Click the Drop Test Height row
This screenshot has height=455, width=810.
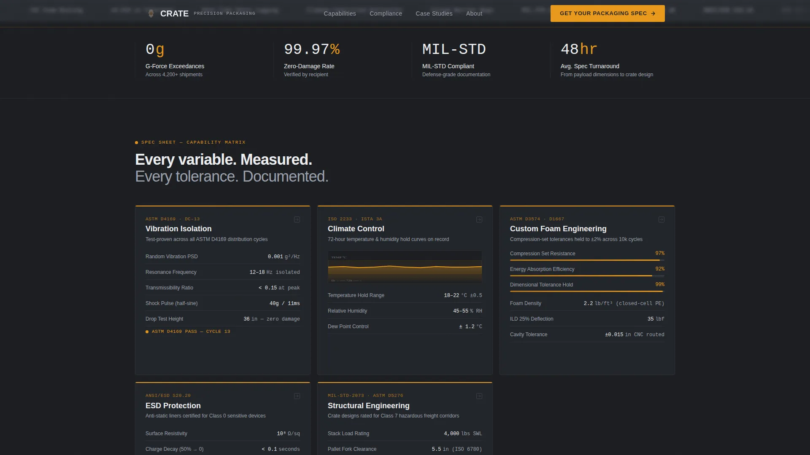[223, 319]
